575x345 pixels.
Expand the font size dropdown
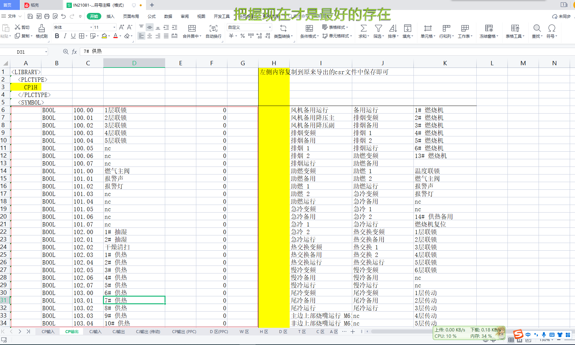tap(115, 27)
